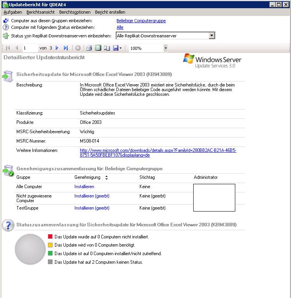Go to next report page
The image size is (291, 298).
click(57, 48)
